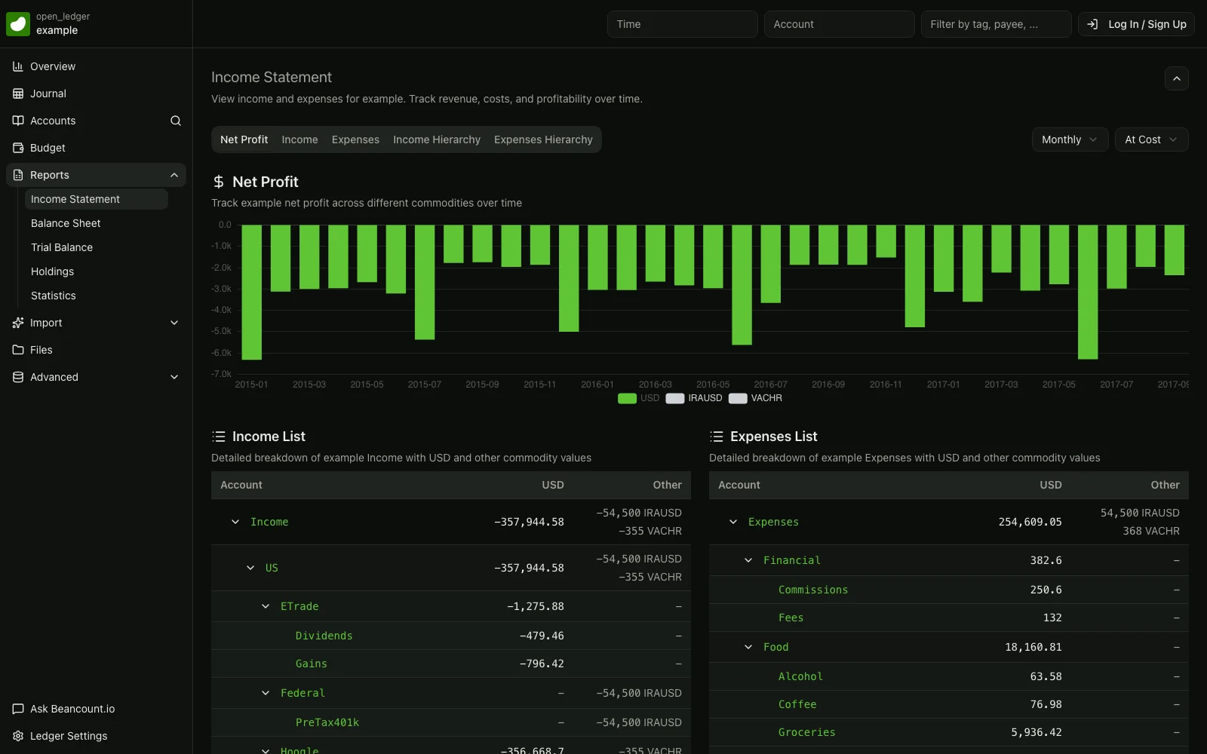Click the Ask Beancount.io chat icon
Viewport: 1207px width, 754px height.
[x=18, y=709]
